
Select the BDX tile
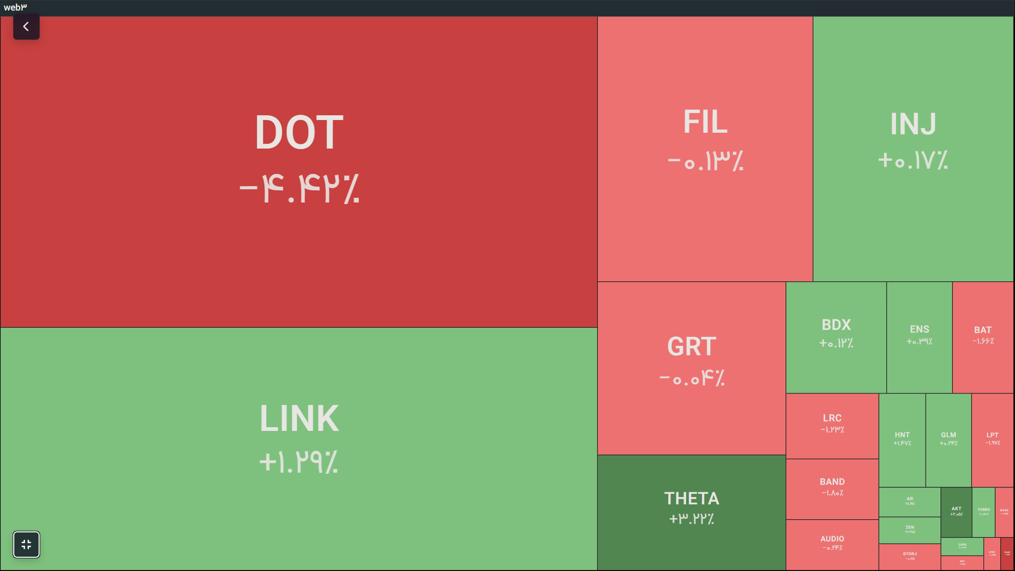coord(836,338)
